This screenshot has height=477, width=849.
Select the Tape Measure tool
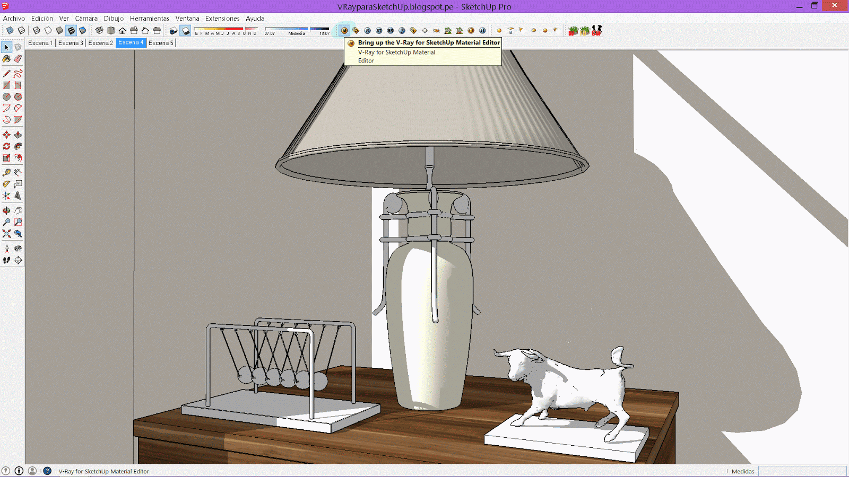[x=7, y=172]
